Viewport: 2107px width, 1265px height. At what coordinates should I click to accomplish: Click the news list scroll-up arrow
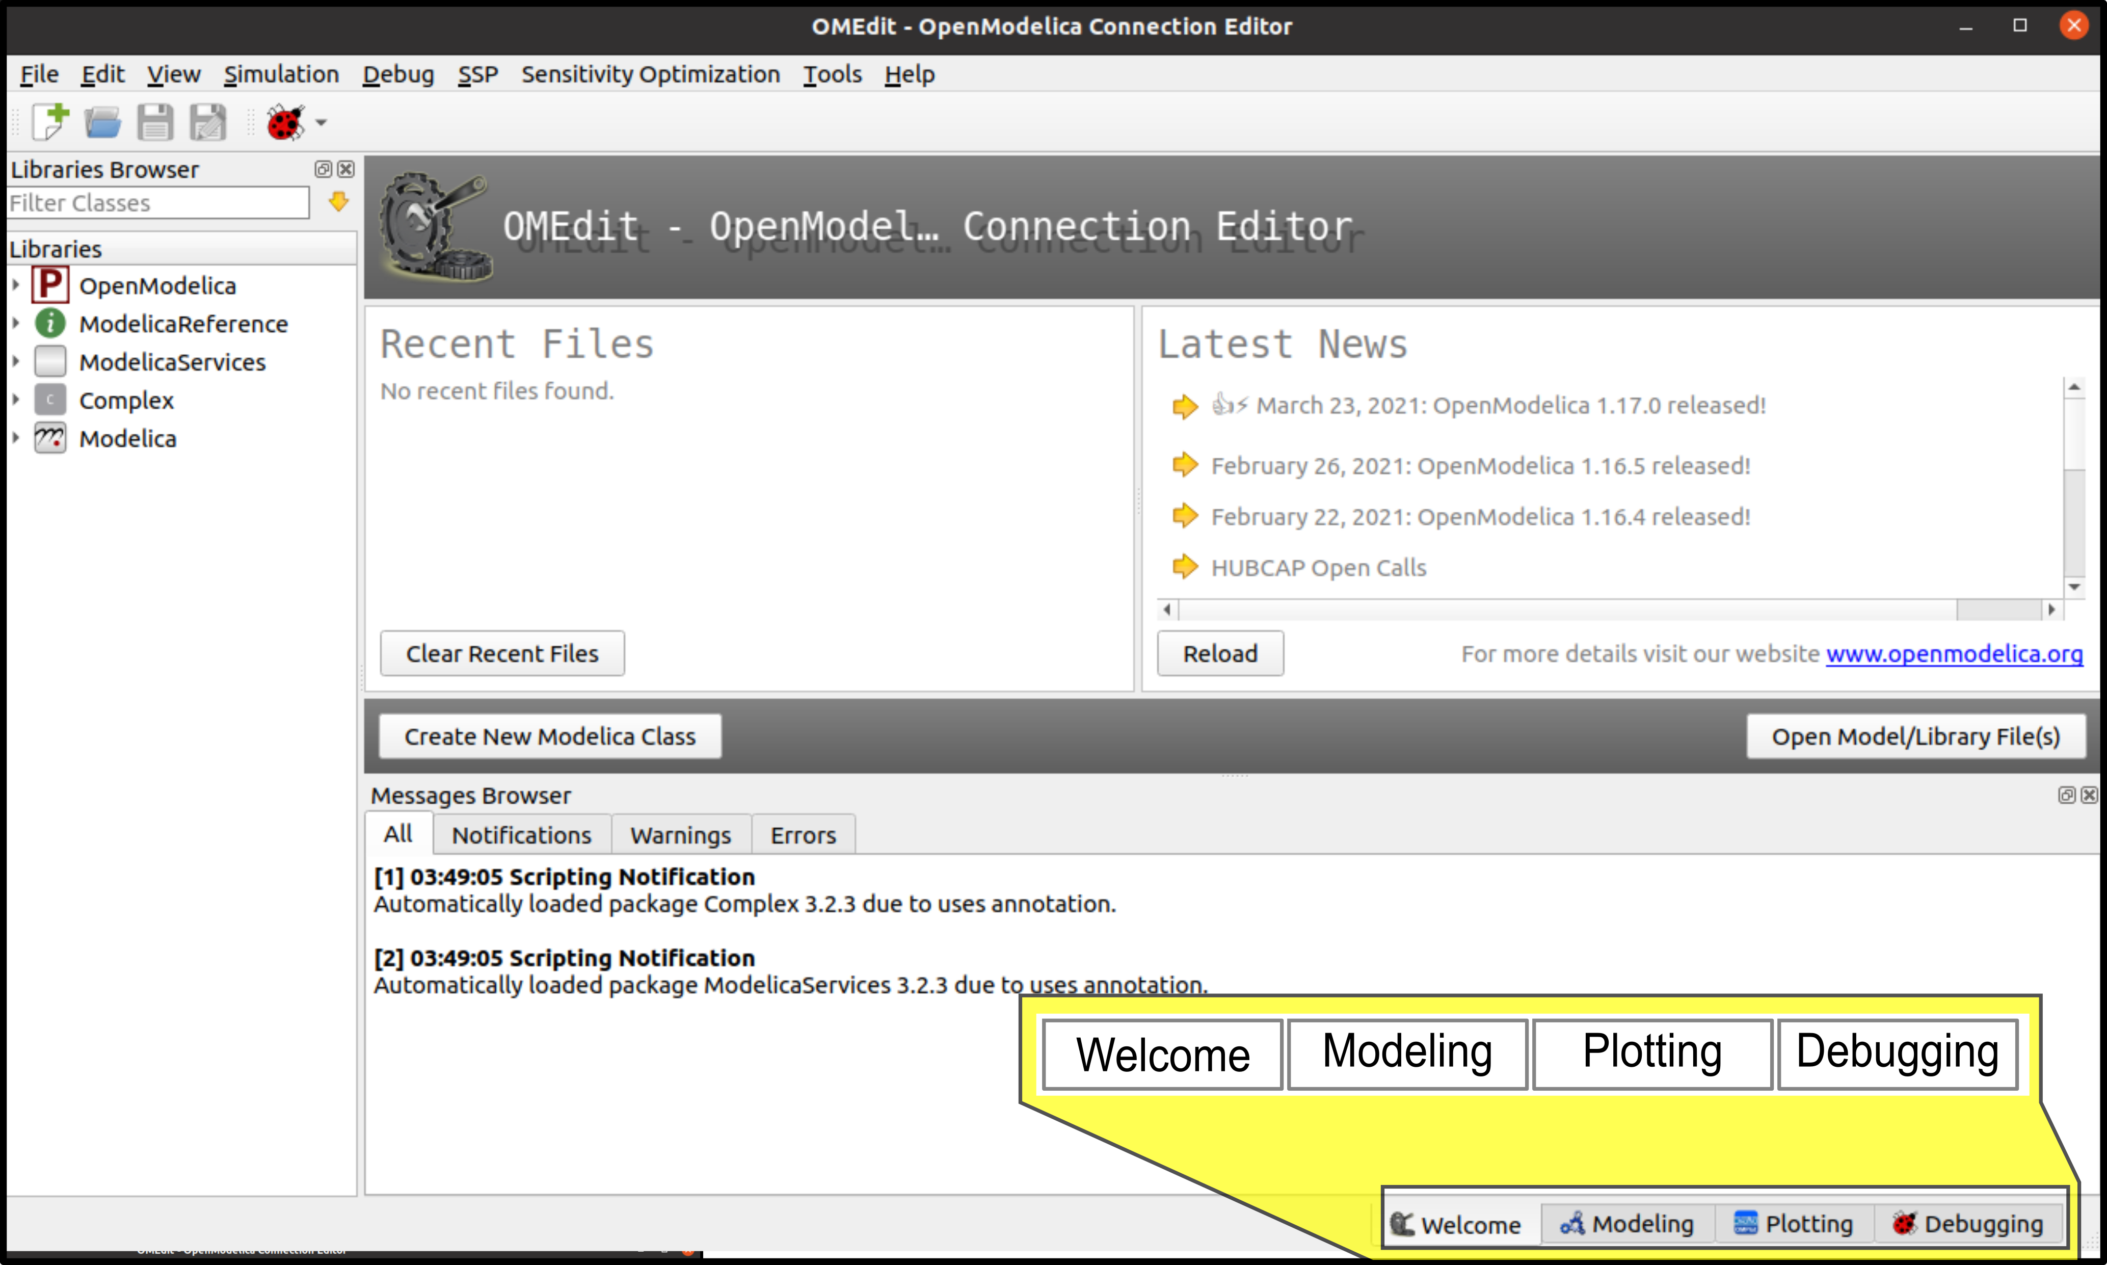2074,387
